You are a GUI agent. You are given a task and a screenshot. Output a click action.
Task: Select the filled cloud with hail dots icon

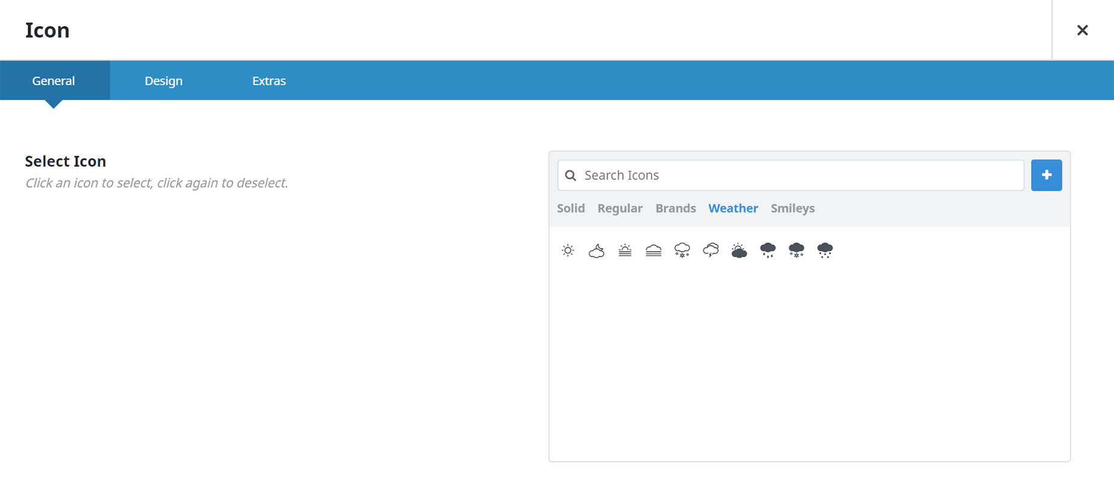(x=825, y=250)
